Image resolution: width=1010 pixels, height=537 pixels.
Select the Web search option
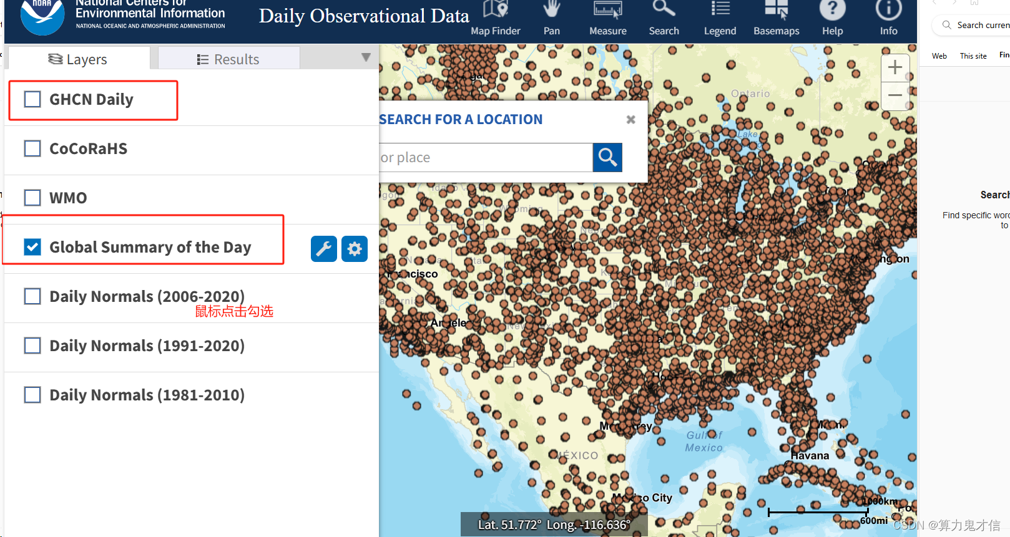(939, 56)
